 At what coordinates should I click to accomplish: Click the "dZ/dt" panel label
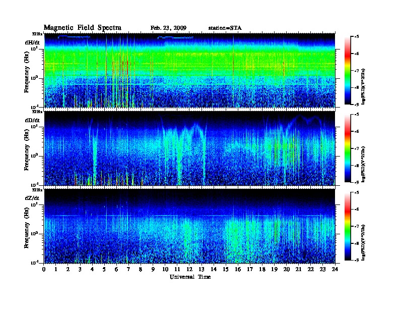tap(32, 198)
